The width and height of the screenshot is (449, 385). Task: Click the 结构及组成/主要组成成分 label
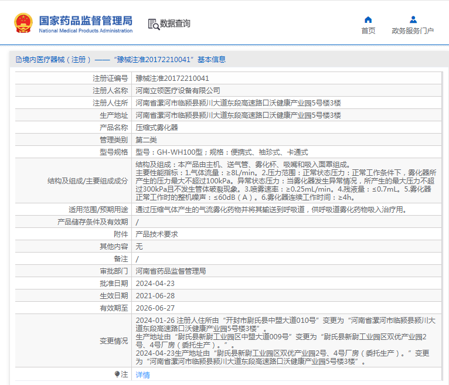87,181
